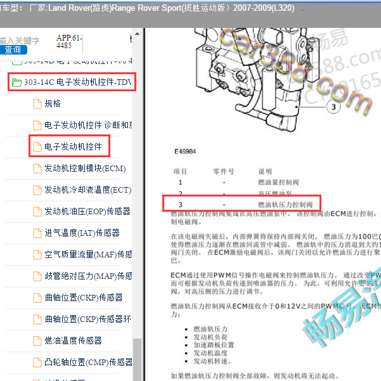The image size is (381, 381).
Task: Click the page icon beside 电子发动机控件
Action: tap(37, 147)
